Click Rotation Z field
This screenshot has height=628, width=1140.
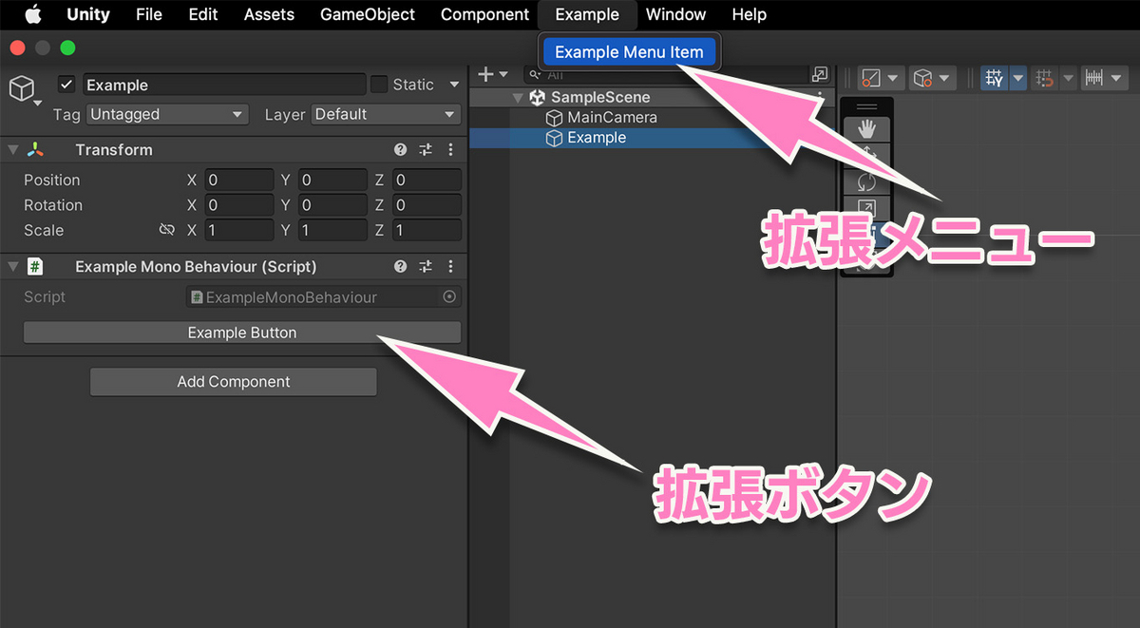427,205
